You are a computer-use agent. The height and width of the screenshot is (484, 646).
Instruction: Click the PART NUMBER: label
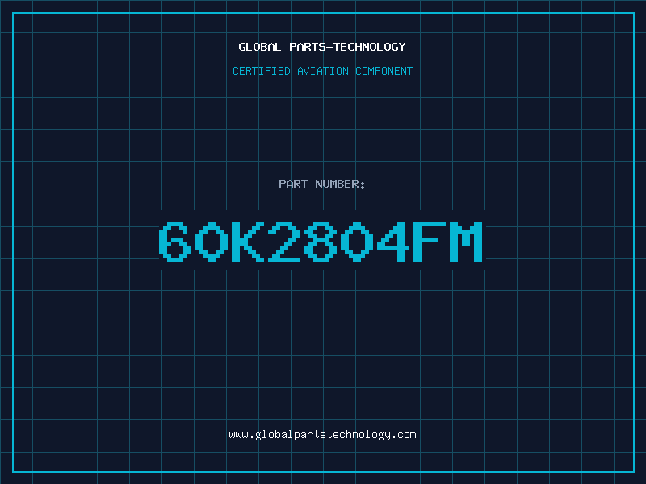[x=321, y=184]
